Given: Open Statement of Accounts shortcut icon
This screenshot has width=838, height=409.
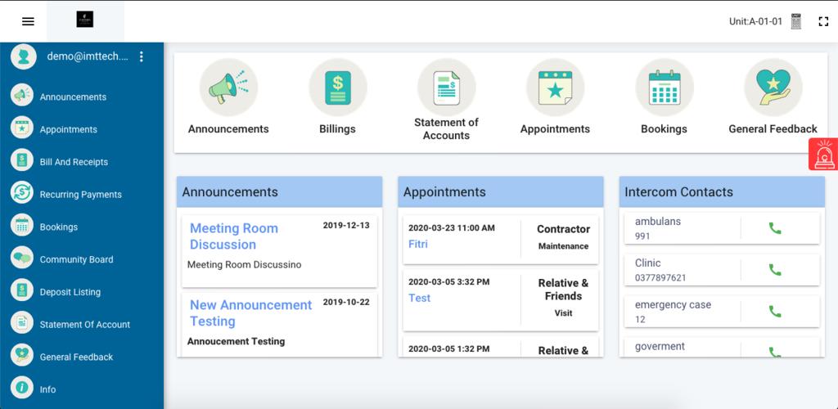Looking at the screenshot, I should (x=447, y=87).
